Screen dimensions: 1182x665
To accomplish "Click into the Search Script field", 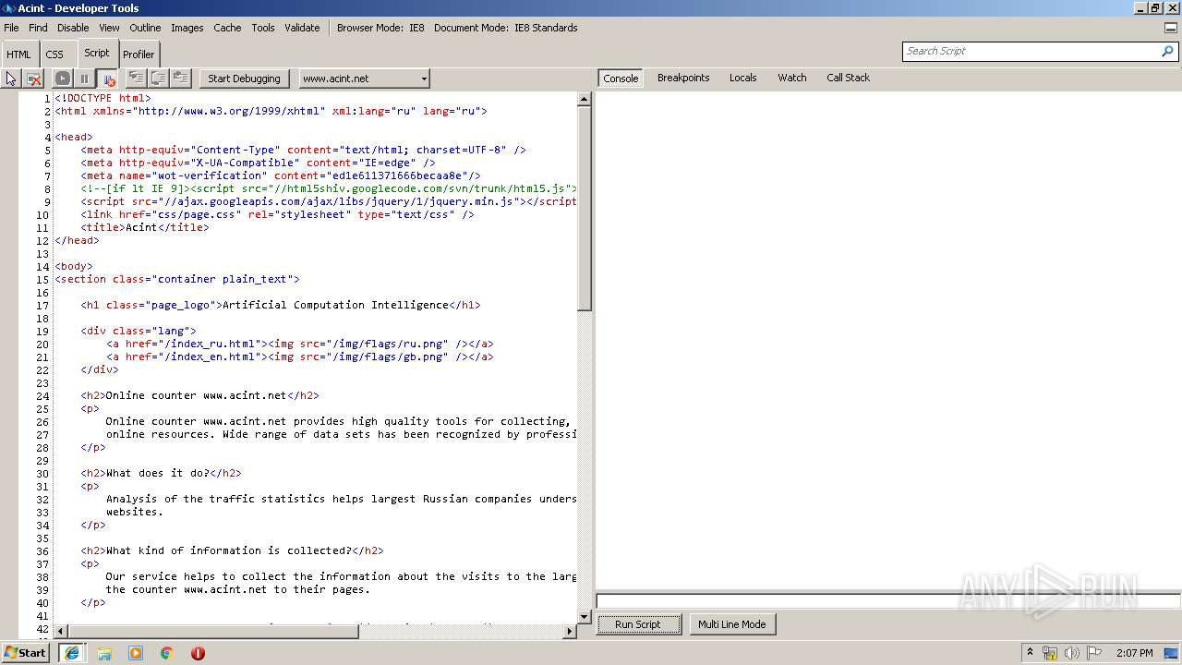I will tap(1030, 51).
